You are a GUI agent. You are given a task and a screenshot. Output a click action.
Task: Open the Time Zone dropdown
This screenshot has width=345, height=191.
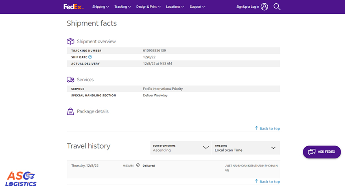pos(246,148)
